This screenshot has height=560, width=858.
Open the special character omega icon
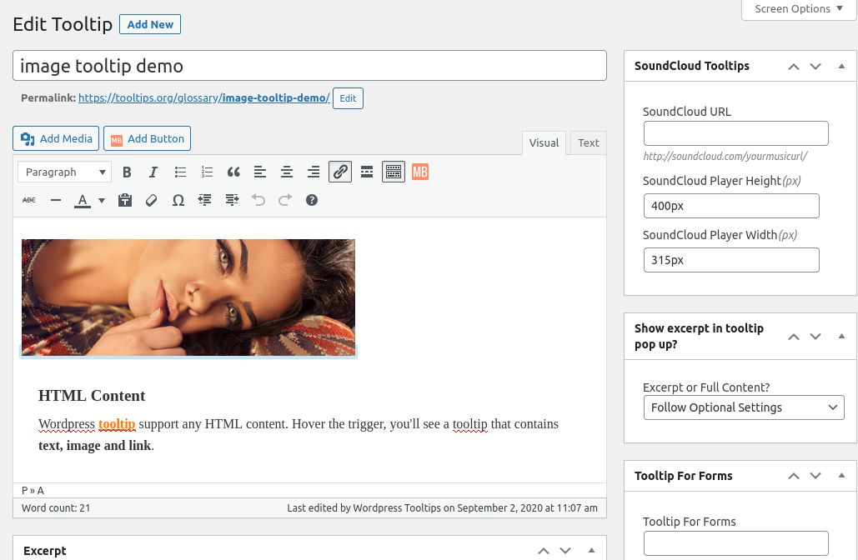tap(178, 200)
